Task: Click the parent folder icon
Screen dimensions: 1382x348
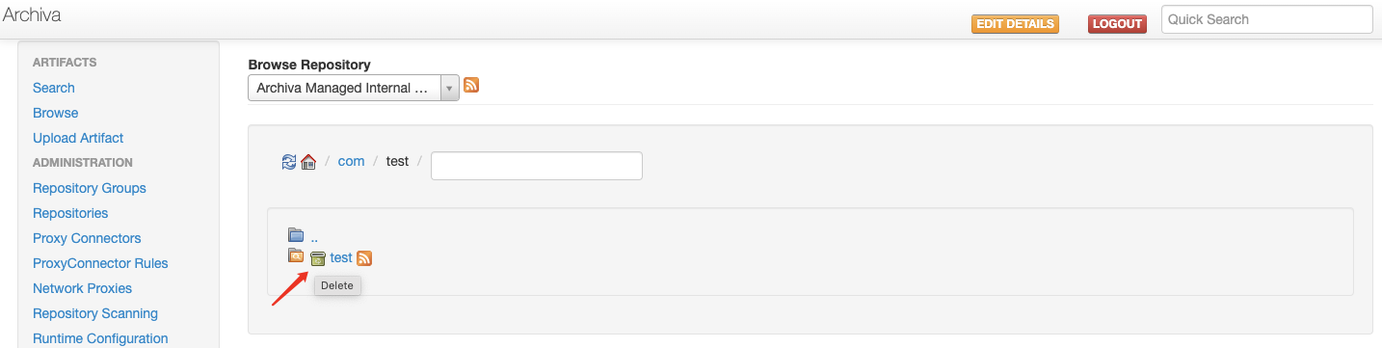Action: coord(296,234)
